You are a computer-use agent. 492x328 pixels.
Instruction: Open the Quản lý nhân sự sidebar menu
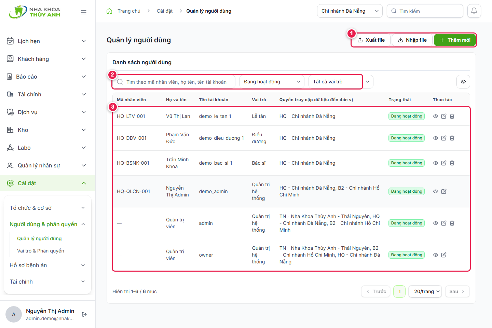47,165
